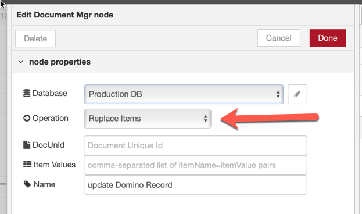Open the Production DB database dropdown

184,94
